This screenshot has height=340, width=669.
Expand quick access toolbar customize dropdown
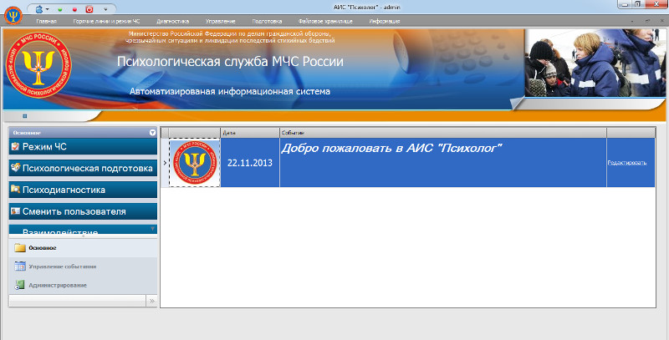tap(105, 8)
